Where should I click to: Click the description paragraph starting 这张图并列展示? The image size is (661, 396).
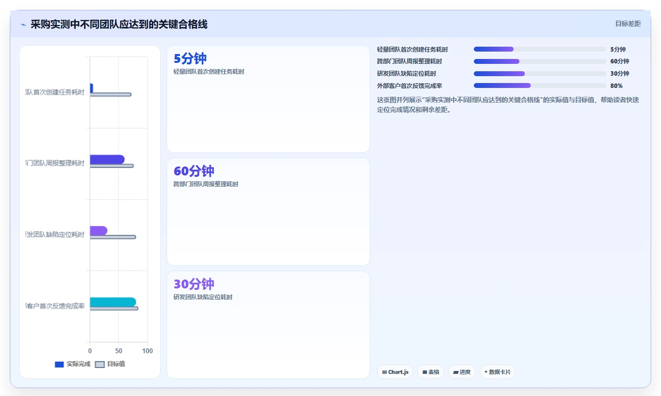(508, 105)
